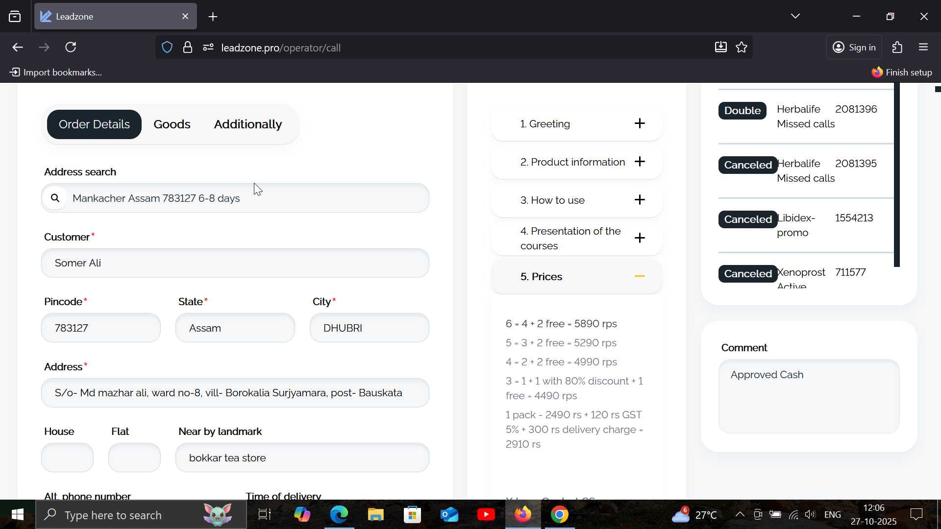Collapse the 5. Prices section
The height and width of the screenshot is (529, 941).
tap(640, 276)
